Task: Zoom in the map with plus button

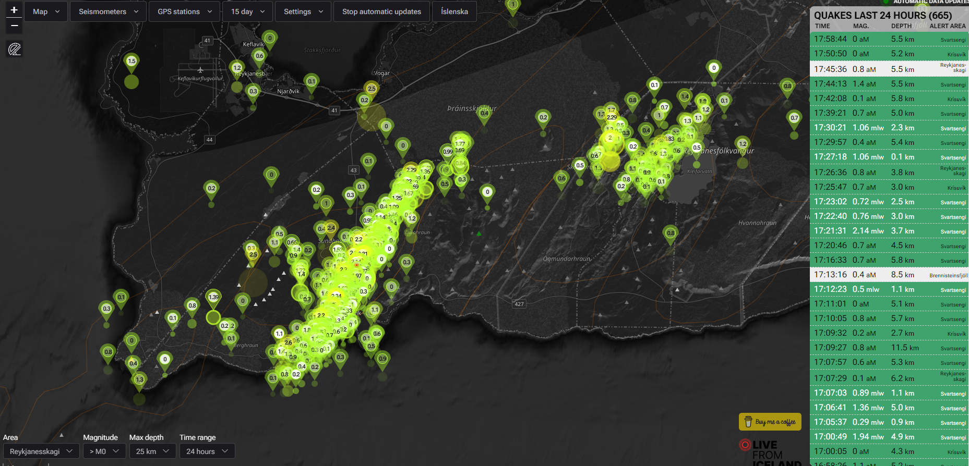Action: click(14, 10)
